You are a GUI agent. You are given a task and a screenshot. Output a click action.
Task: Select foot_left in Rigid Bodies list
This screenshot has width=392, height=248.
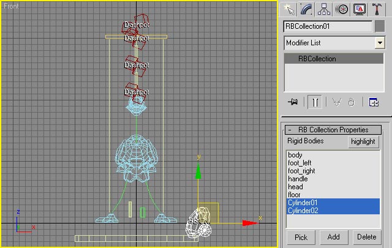[x=300, y=163]
